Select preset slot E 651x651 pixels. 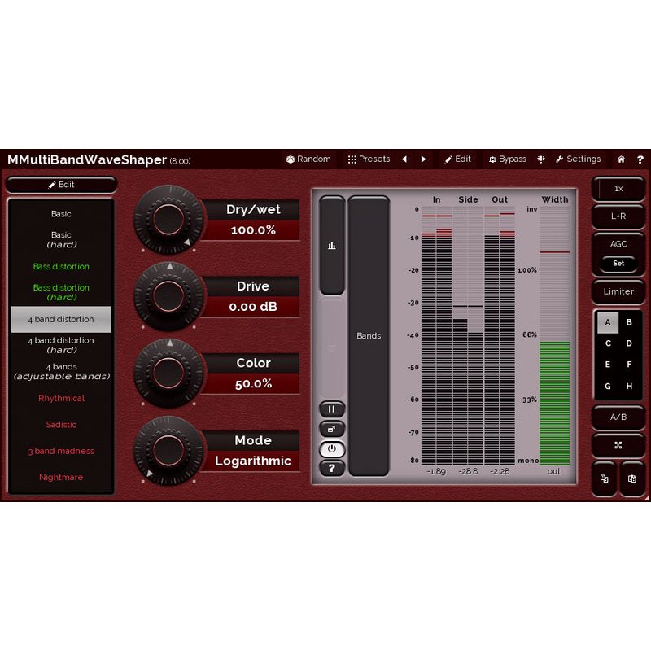click(608, 365)
